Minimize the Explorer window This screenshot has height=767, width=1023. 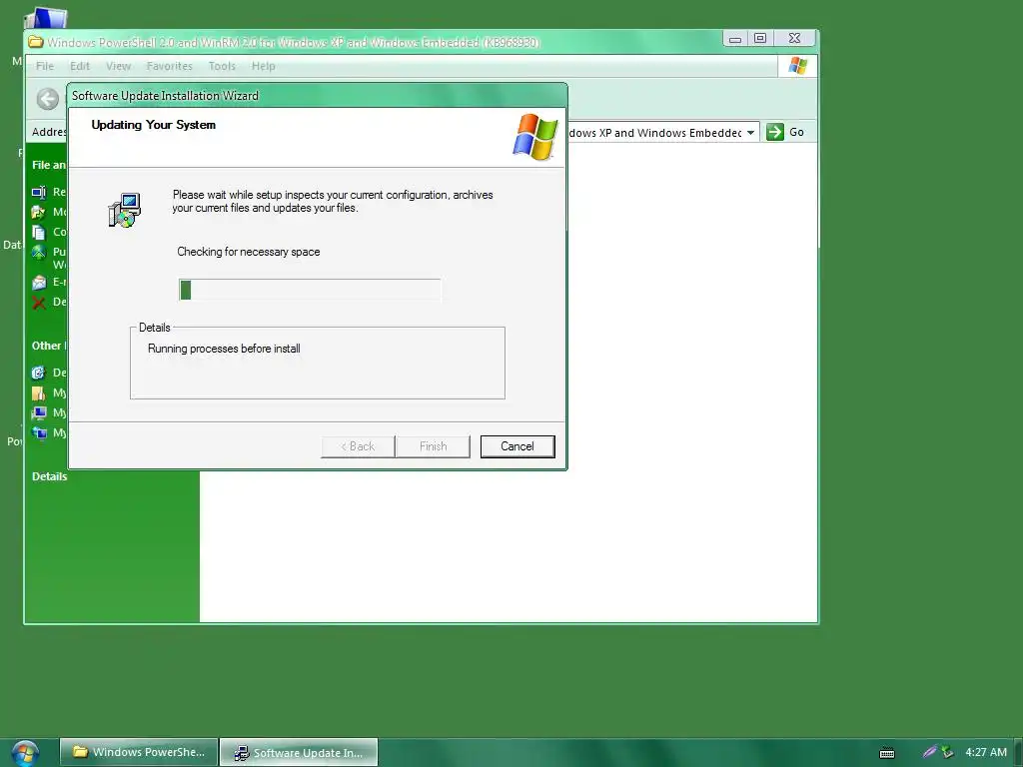tap(735, 39)
